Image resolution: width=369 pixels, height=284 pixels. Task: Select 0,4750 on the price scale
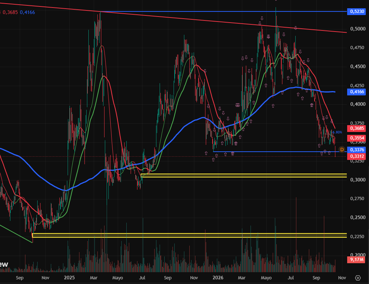tap(358, 48)
